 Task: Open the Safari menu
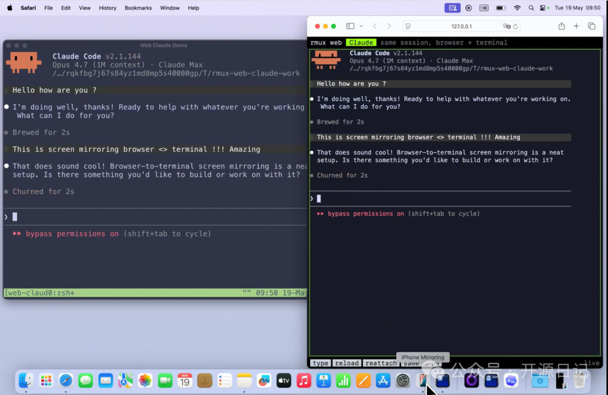click(x=28, y=8)
